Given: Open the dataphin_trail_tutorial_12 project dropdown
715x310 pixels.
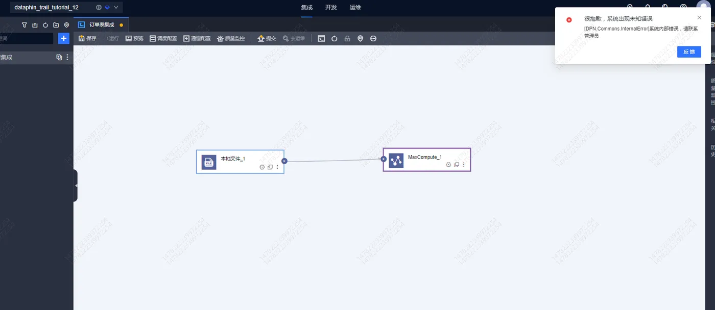Looking at the screenshot, I should click(66, 8).
